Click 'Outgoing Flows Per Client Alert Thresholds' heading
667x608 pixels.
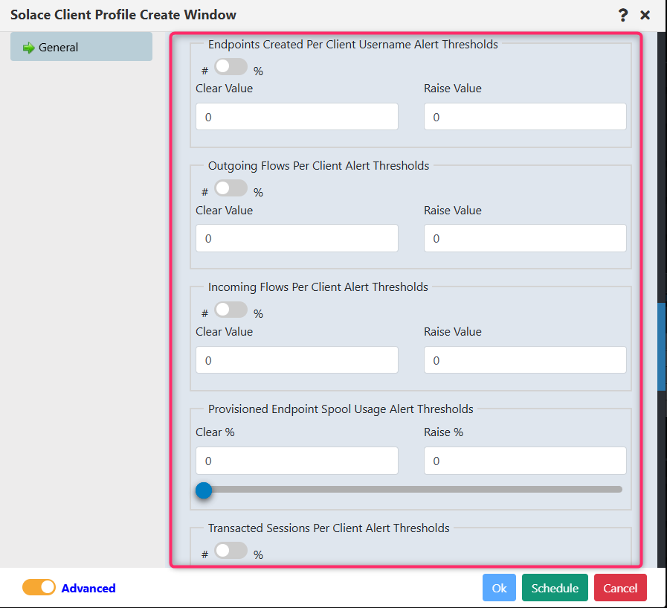[318, 166]
